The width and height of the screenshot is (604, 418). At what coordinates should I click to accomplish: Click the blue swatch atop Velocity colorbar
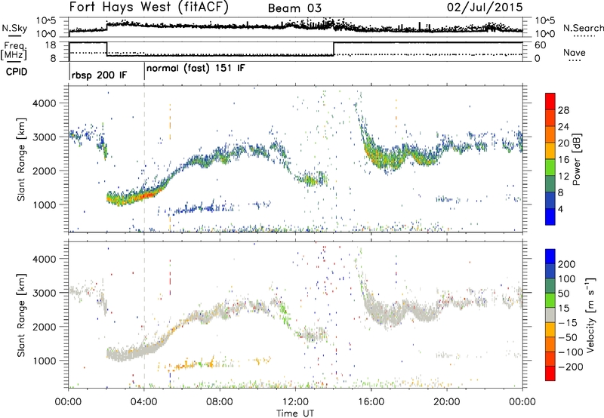coord(550,257)
